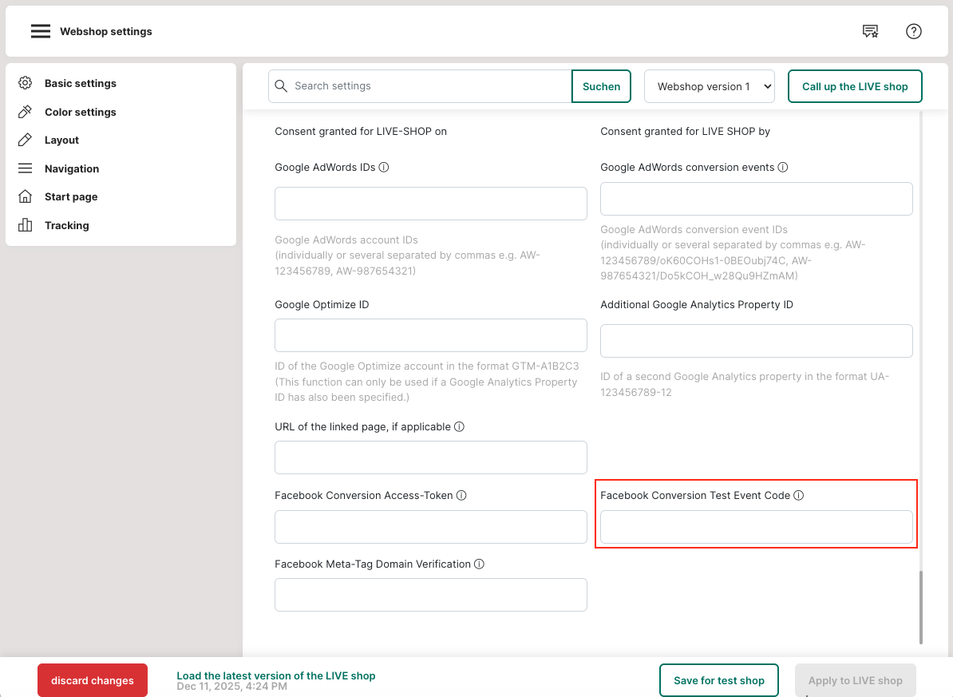The height and width of the screenshot is (697, 953).
Task: Click the red discard changes button
Action: tap(93, 680)
